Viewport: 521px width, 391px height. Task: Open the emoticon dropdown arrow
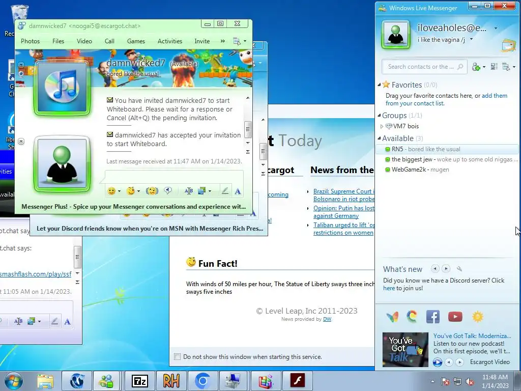[119, 191]
